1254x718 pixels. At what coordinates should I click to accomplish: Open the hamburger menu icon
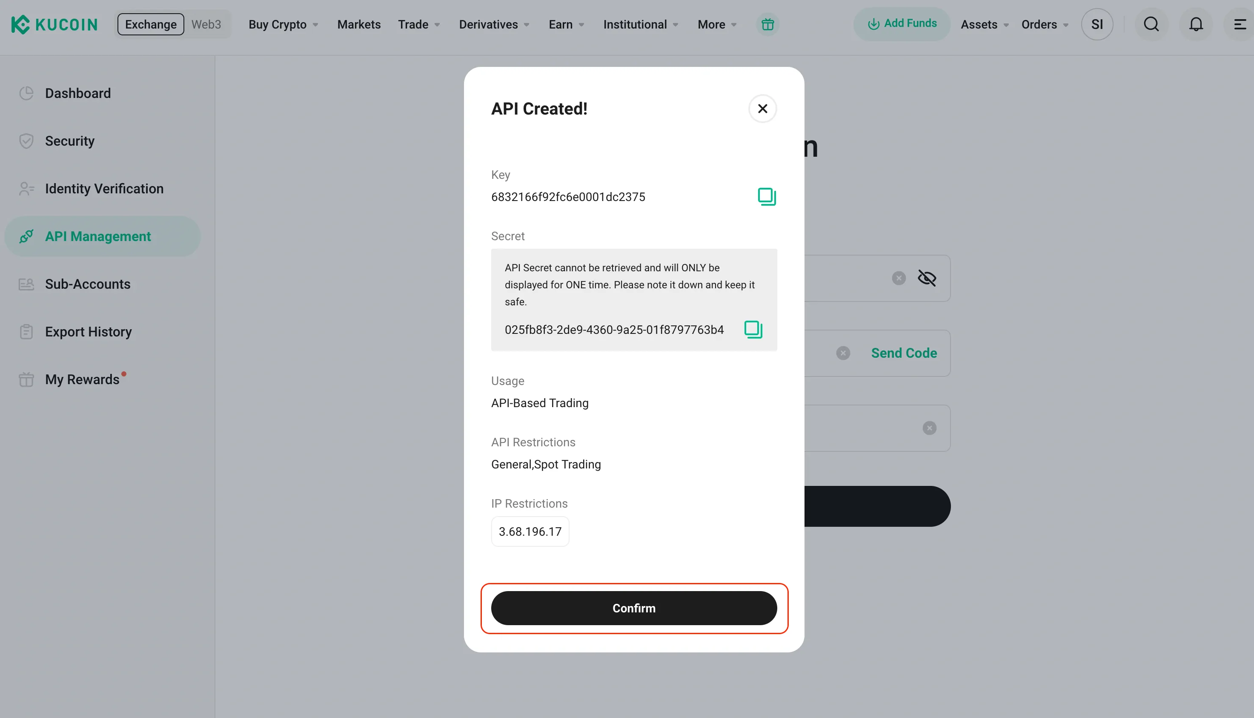1240,24
